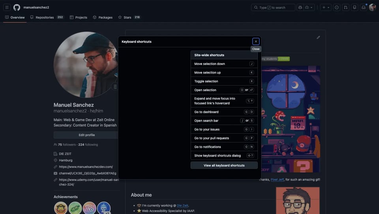Click Show keyboard shortcuts dialog row
The image size is (379, 214).
(224, 155)
